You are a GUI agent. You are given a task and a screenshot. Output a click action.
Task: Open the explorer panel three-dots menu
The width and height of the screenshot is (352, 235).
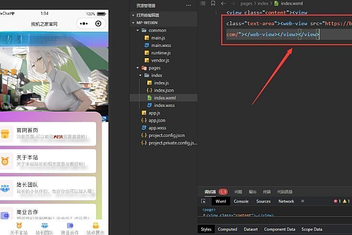(188, 5)
